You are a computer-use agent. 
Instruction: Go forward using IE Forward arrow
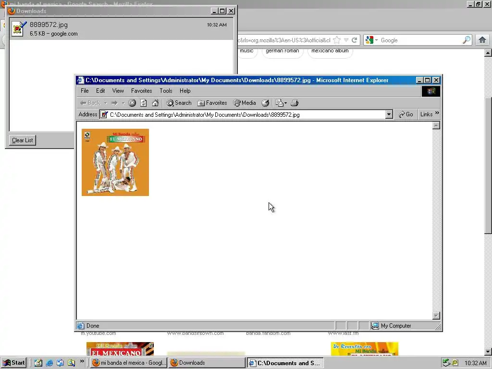[x=114, y=103]
